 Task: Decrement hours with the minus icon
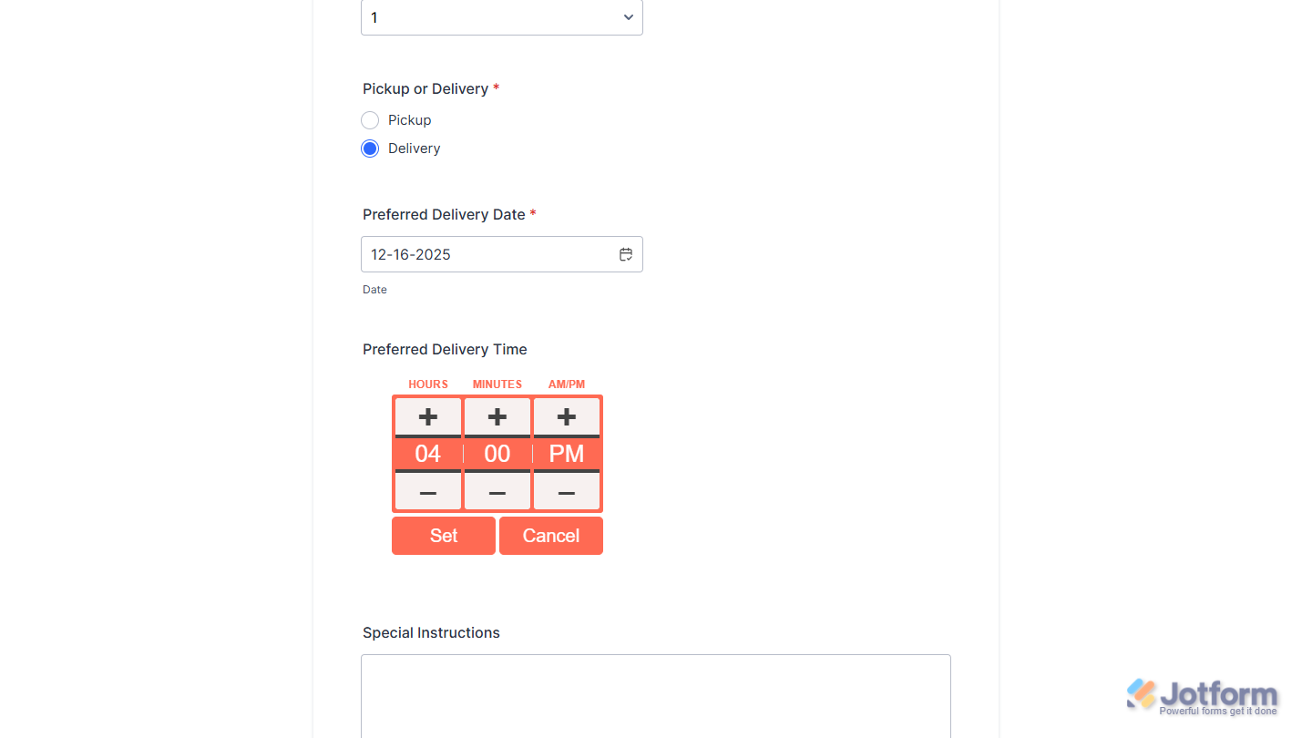(427, 492)
